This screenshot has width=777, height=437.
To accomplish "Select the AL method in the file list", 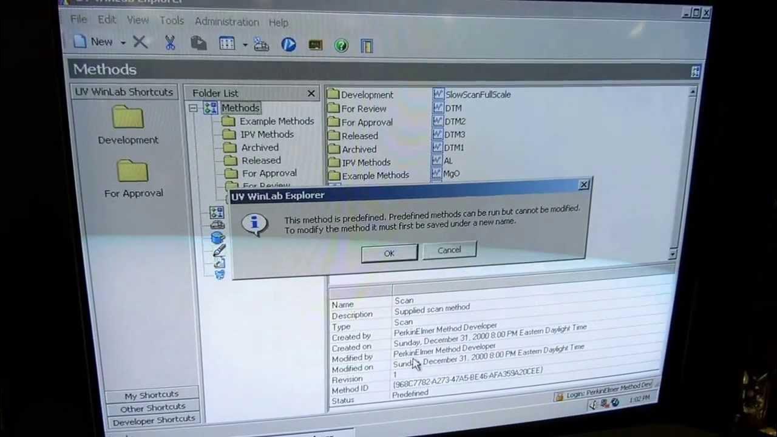I will click(x=448, y=160).
